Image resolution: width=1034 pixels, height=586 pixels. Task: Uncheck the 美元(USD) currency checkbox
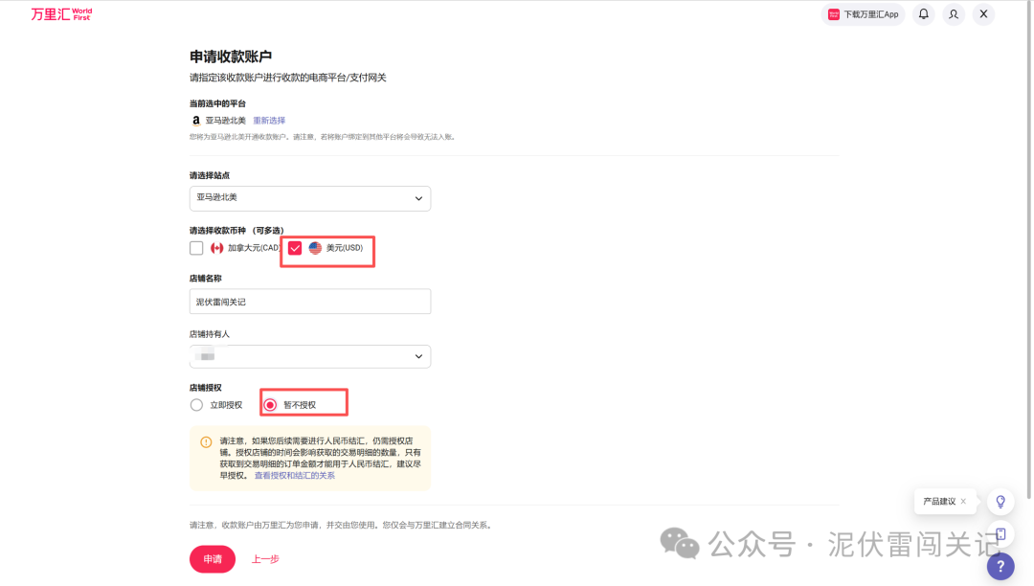tap(294, 247)
